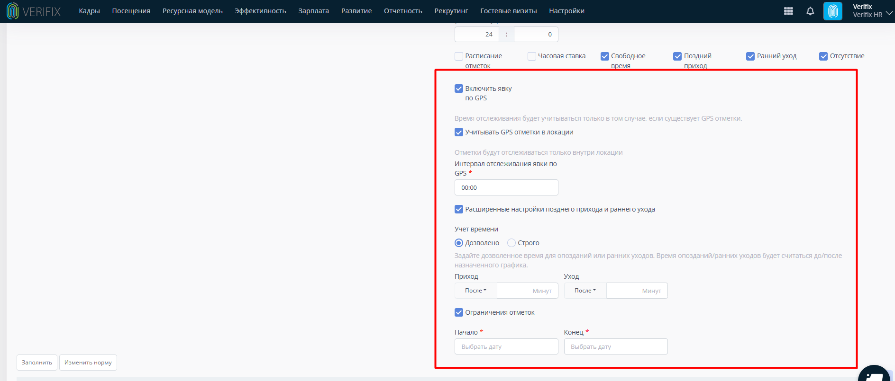Click the Конец date picker field
This screenshot has height=381, width=895.
[x=616, y=346]
